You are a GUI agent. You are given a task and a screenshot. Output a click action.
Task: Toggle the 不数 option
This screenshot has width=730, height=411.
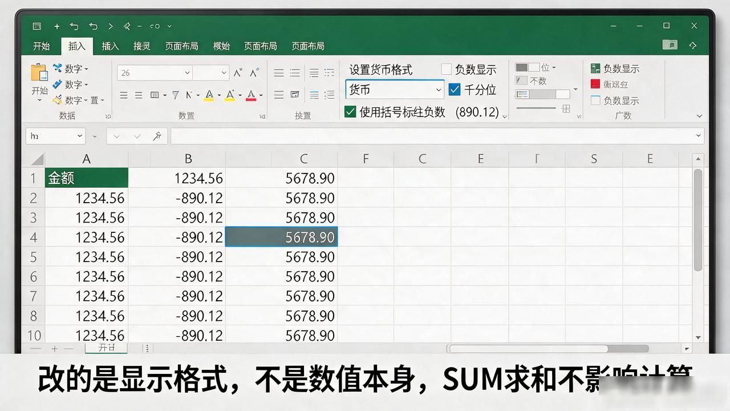[x=531, y=81]
